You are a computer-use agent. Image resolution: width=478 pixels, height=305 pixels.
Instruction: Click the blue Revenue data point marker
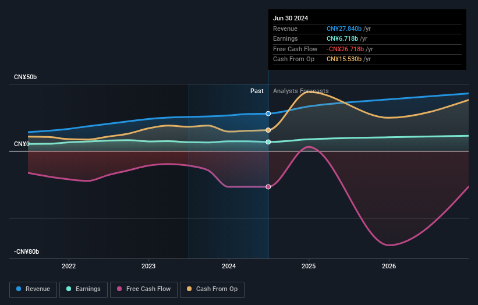click(x=268, y=114)
